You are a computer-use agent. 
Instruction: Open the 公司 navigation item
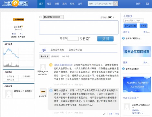pyautogui.click(x=80, y=4)
